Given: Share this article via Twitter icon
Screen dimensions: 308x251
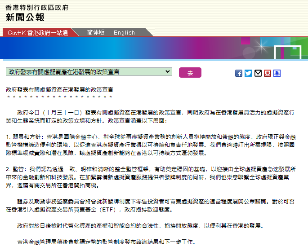Looking at the screenshot, I should click(248, 73).
